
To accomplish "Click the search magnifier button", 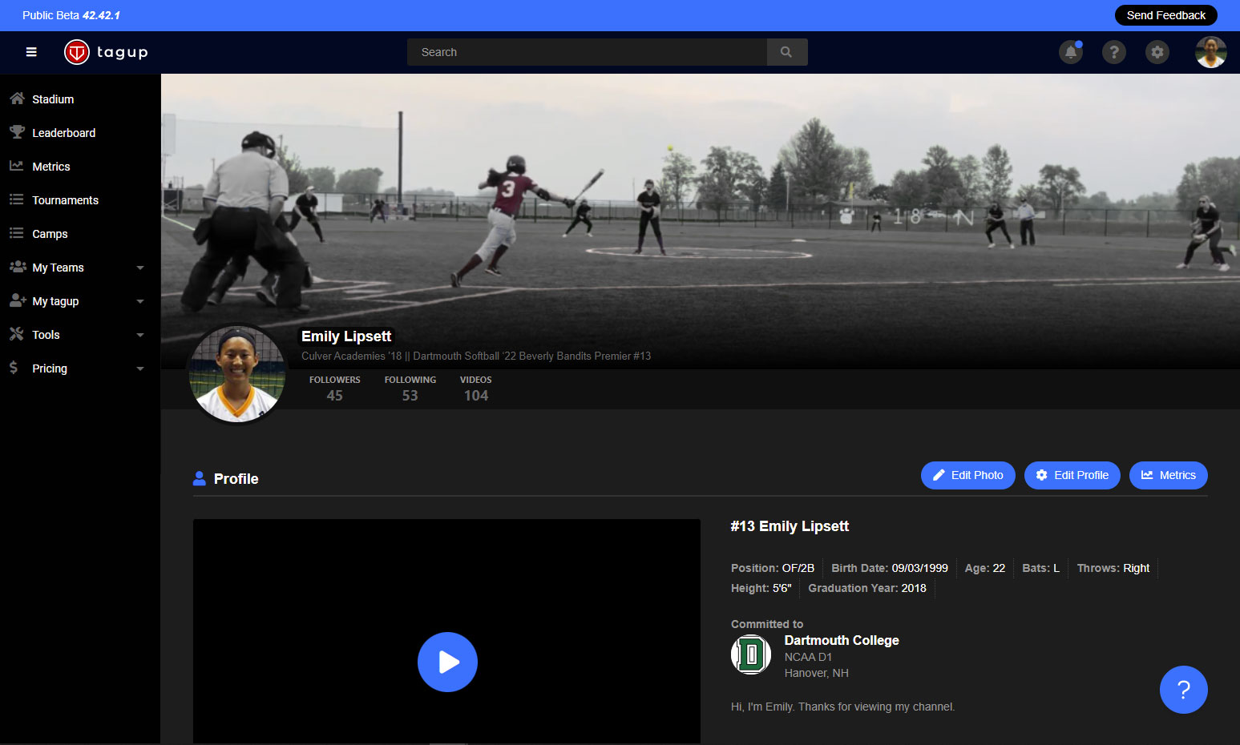I will (x=786, y=52).
